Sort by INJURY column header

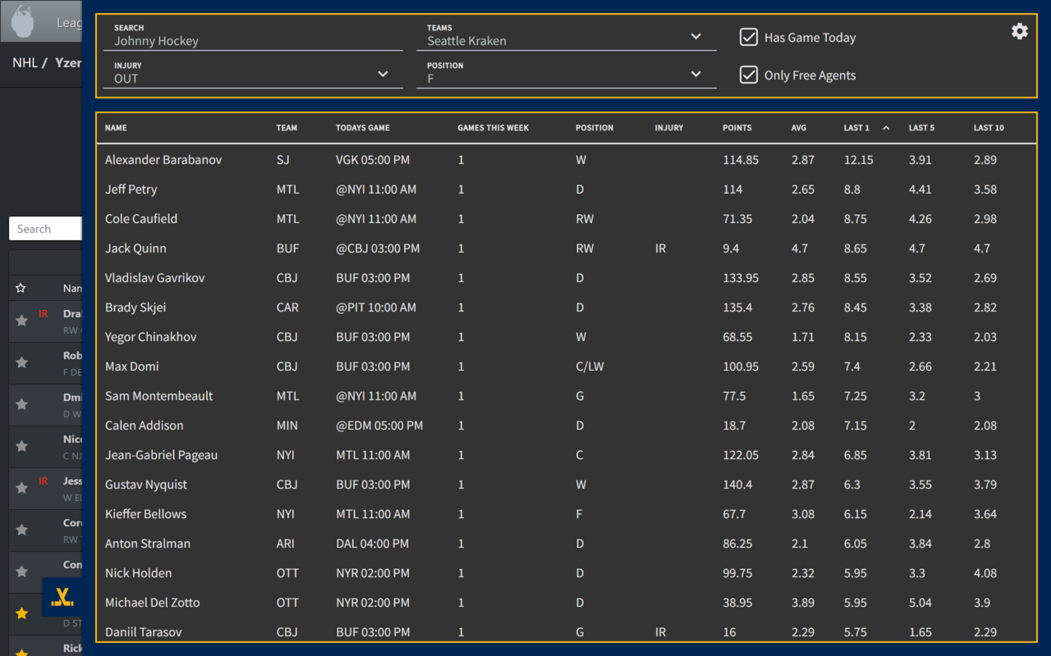click(669, 128)
